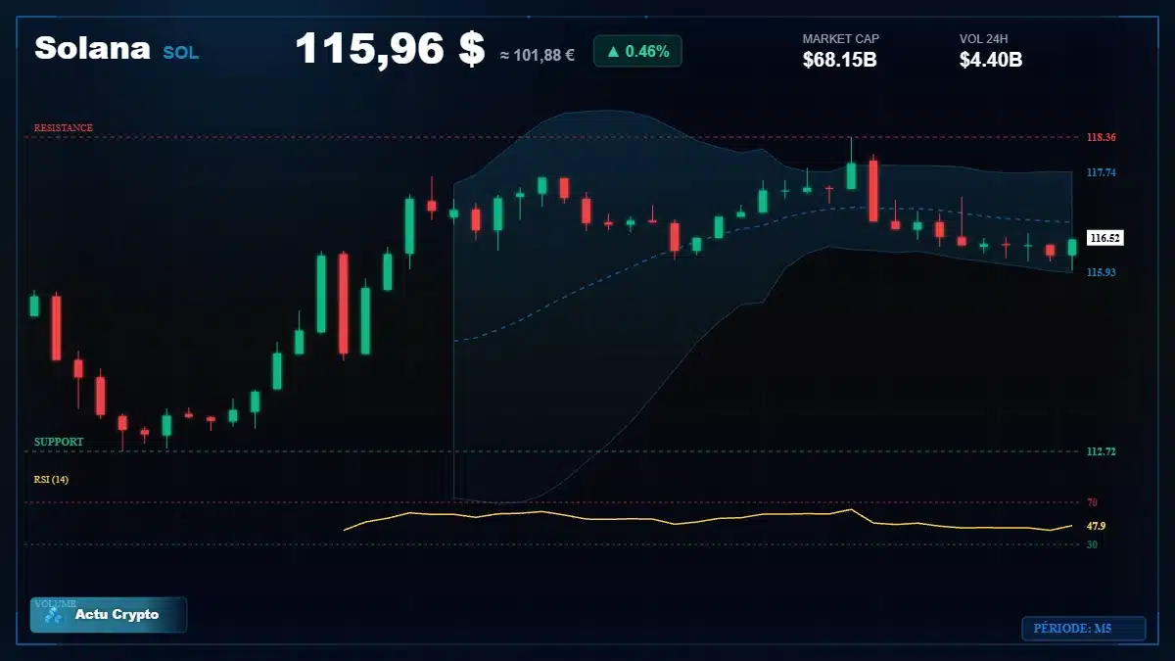Click the Solana title text
1175x661 pixels.
[x=92, y=48]
